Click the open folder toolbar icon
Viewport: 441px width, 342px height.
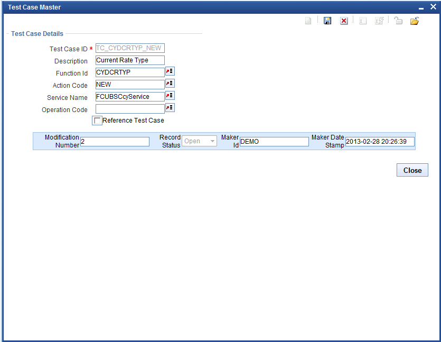coord(415,21)
